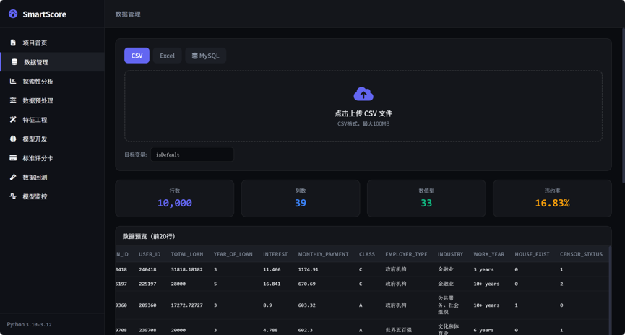Click the 数据预处理 sliders icon

coord(13,100)
